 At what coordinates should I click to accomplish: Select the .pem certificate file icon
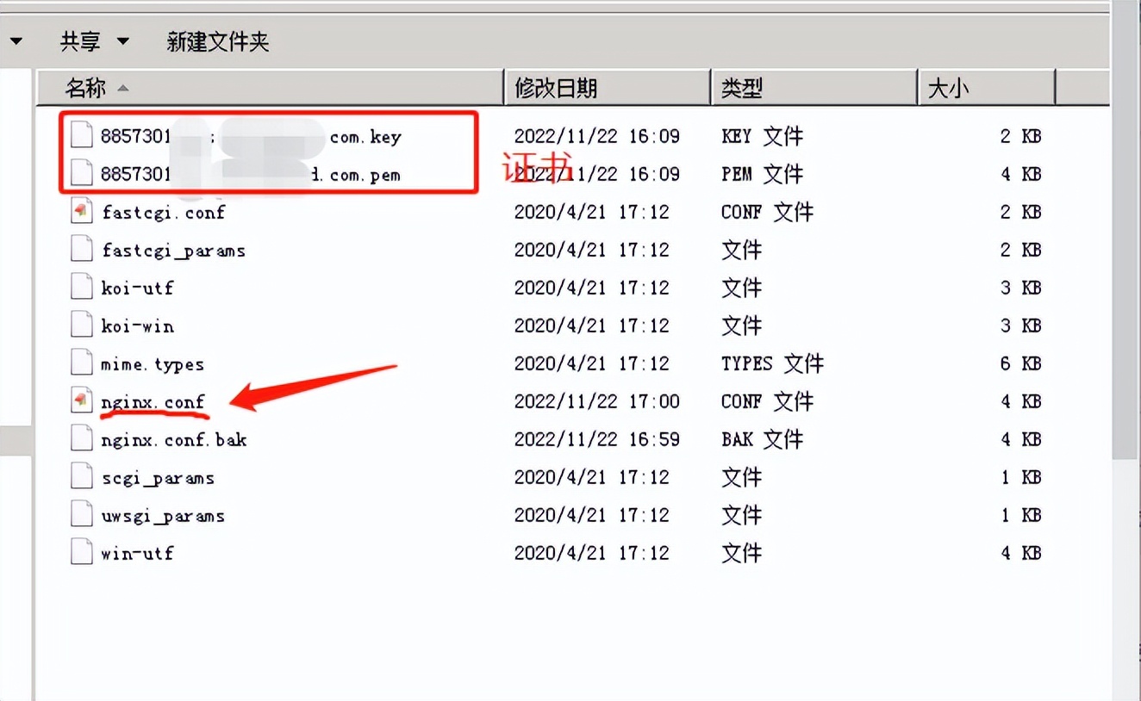(x=82, y=173)
